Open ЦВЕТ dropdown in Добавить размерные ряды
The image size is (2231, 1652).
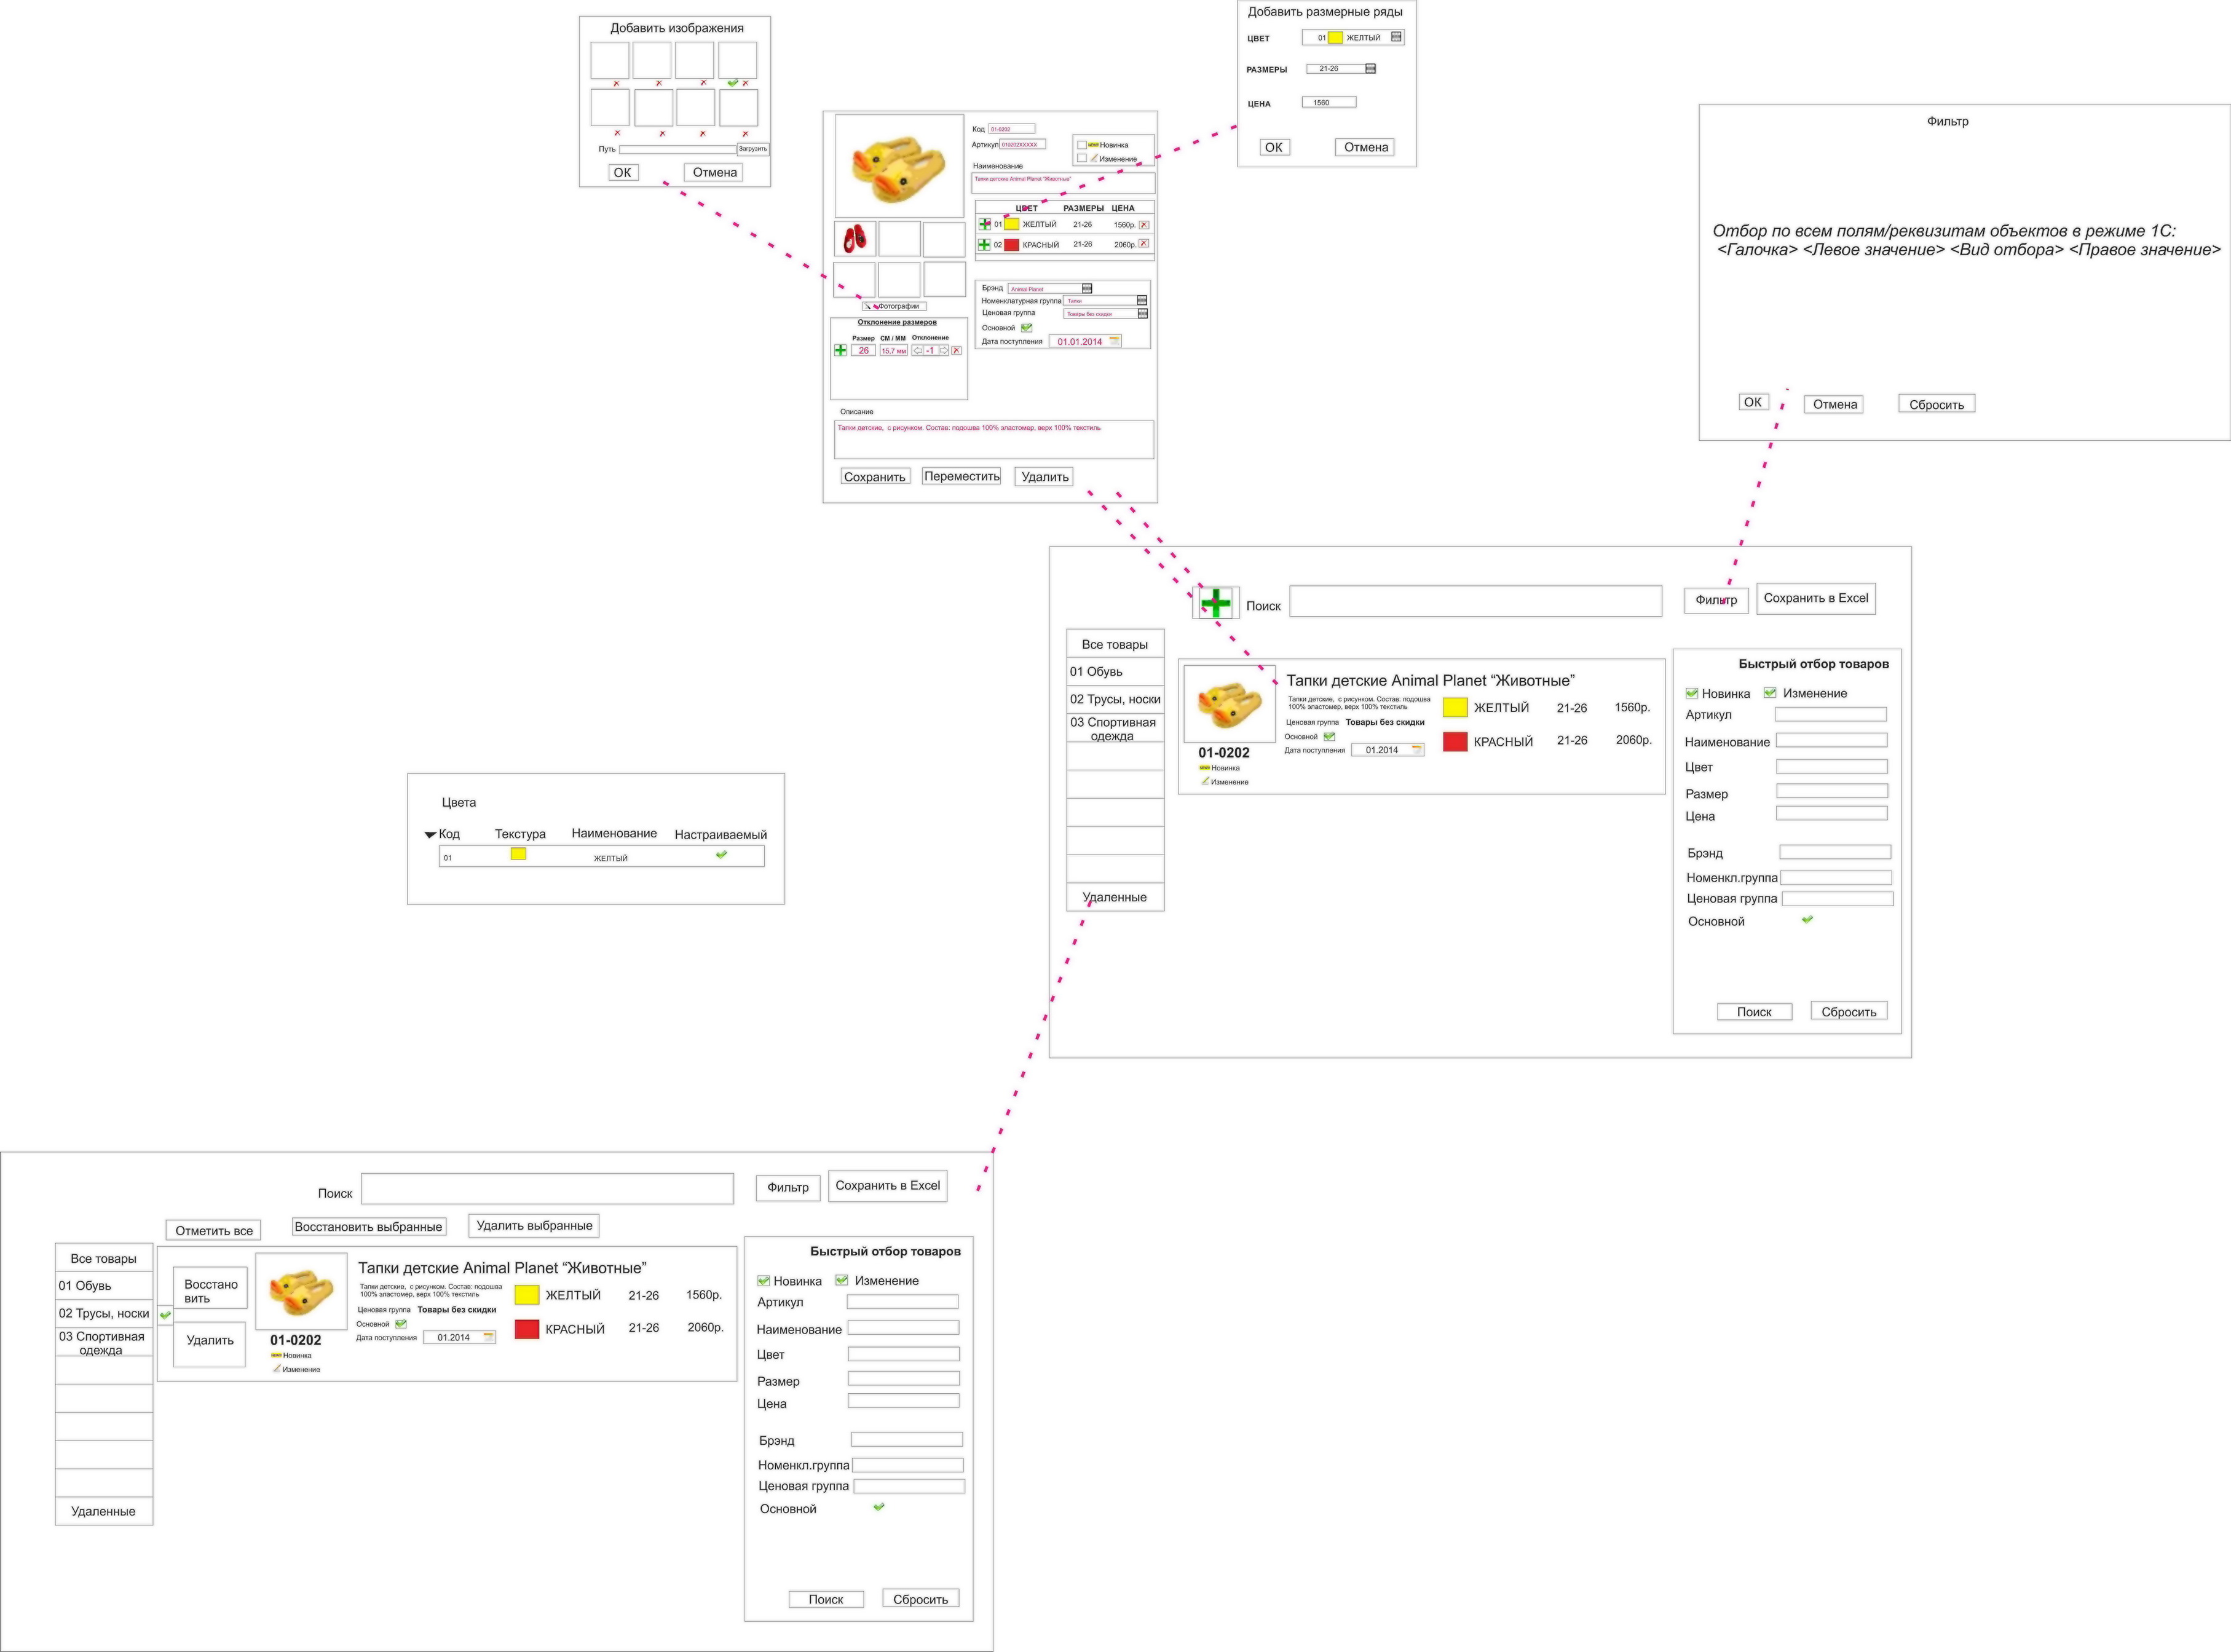coord(1396,37)
